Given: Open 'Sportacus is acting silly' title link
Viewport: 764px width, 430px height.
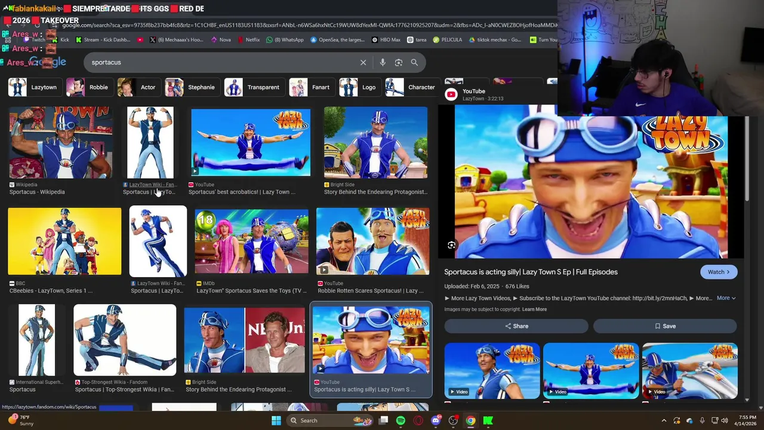Looking at the screenshot, I should coord(531,272).
